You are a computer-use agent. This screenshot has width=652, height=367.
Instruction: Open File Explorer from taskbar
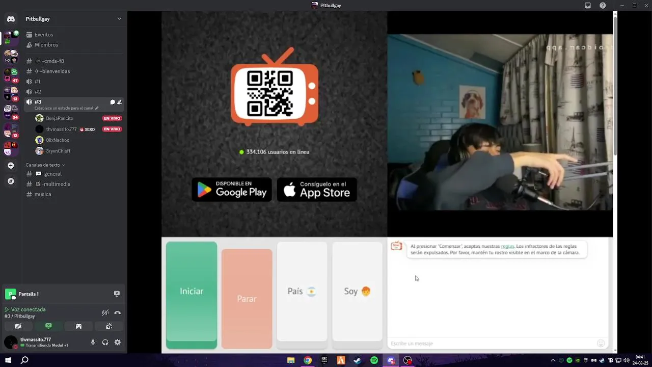tap(291, 360)
